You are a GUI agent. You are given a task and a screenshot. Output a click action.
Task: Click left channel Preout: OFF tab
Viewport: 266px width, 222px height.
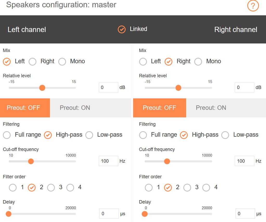25,108
